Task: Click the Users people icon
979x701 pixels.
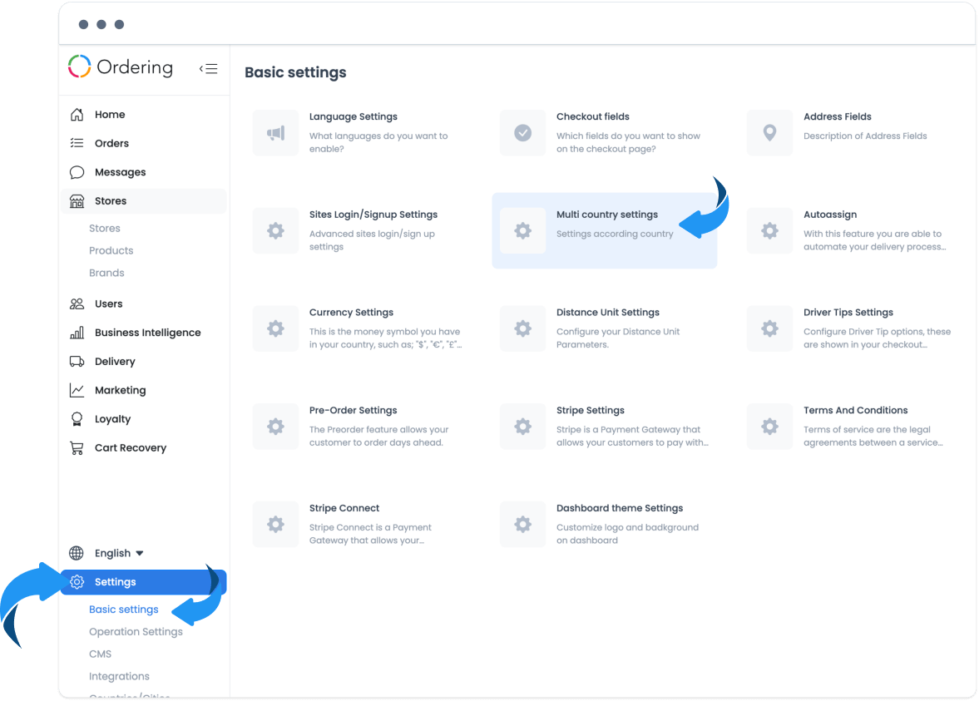Action: pyautogui.click(x=77, y=304)
